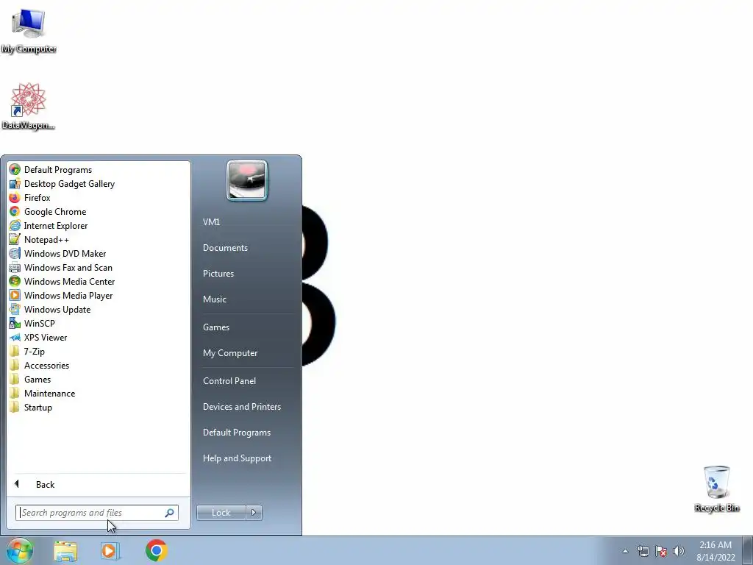The width and height of the screenshot is (753, 565).
Task: Open the shutdown options arrow next to Lock
Action: click(x=254, y=513)
